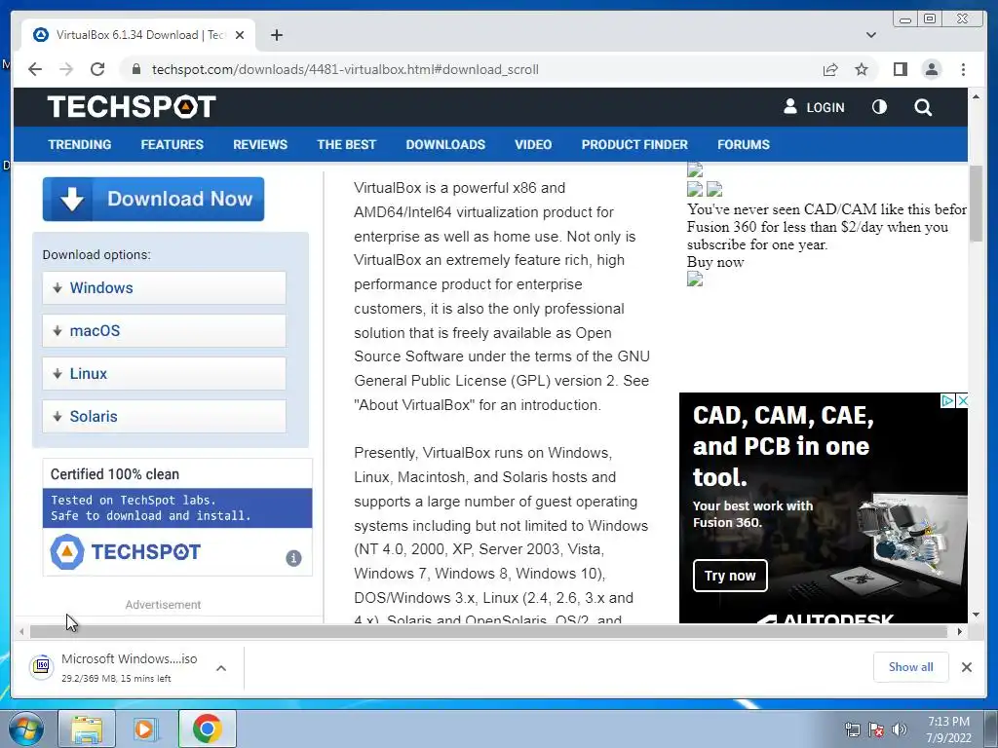The width and height of the screenshot is (998, 748).
Task: Click horizontal scrollbar right arrow
Action: click(960, 631)
